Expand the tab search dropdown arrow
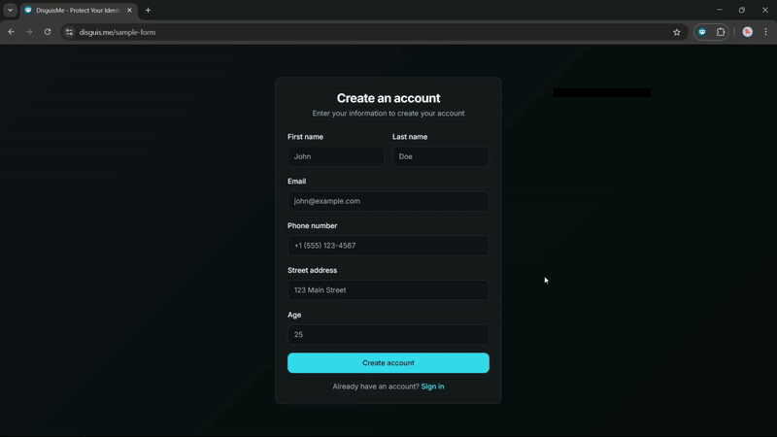Viewport: 777px width, 437px height. click(x=10, y=10)
